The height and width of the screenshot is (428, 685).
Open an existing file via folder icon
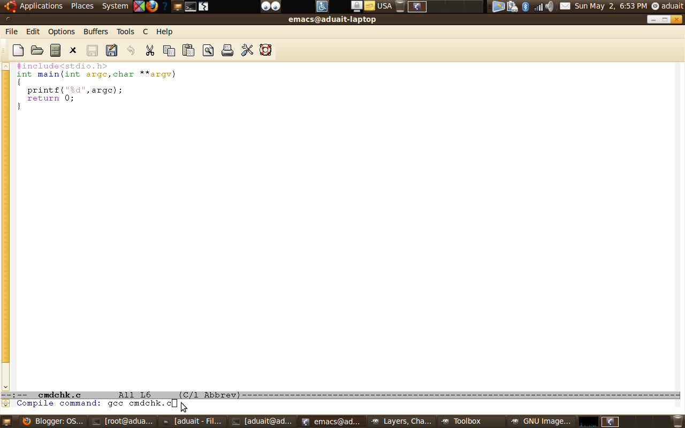tap(37, 50)
